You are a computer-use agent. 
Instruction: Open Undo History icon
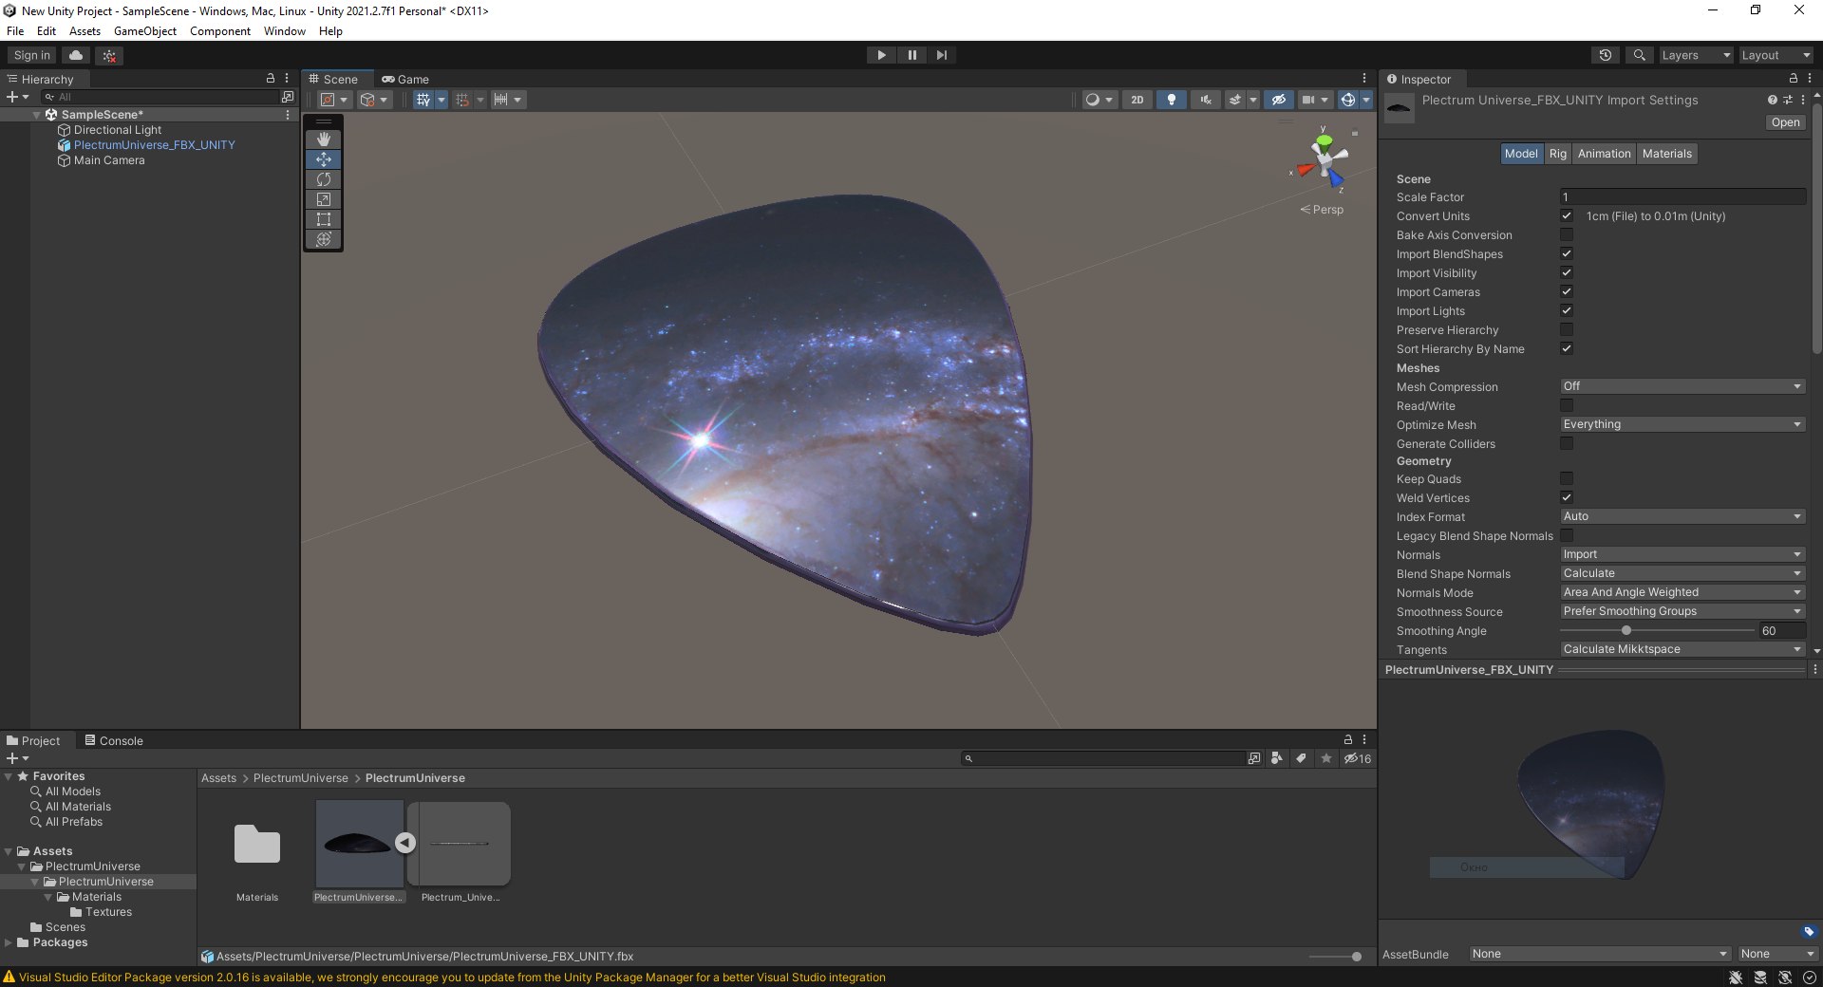point(1606,55)
